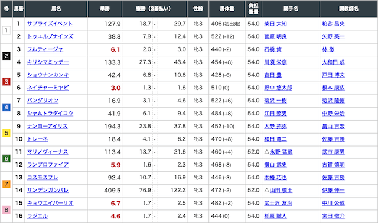Image resolution: width=378 pixels, height=223 pixels.
Task: Open horse link トゥエルブナインズ
Action: pyautogui.click(x=50, y=36)
